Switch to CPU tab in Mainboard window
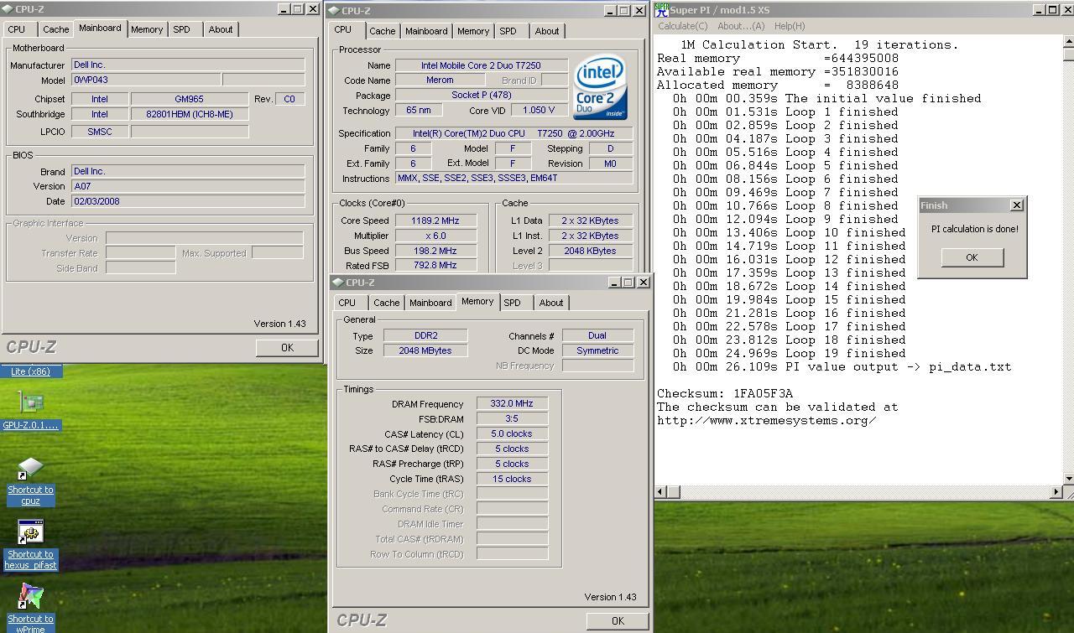The width and height of the screenshot is (1074, 633). 17,29
